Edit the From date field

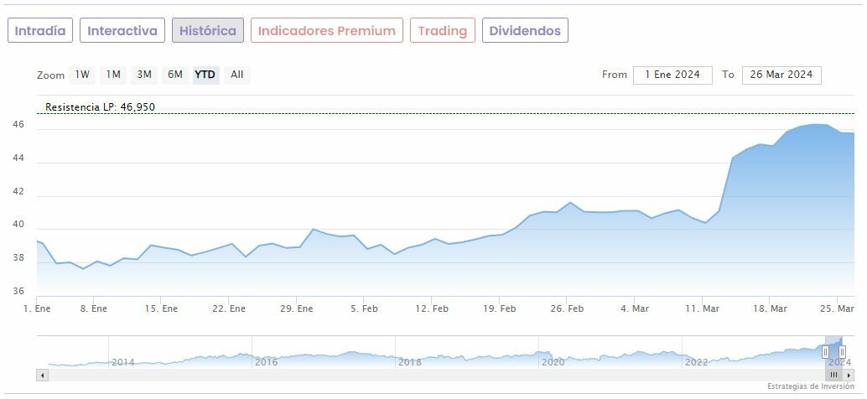pyautogui.click(x=672, y=75)
